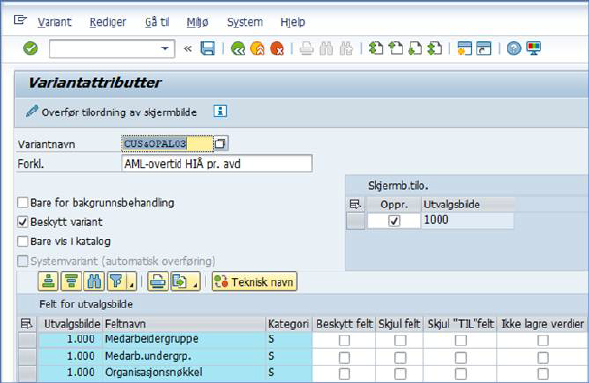Open the filter dropdown arrow
The height and width of the screenshot is (383, 589).
coord(131,282)
